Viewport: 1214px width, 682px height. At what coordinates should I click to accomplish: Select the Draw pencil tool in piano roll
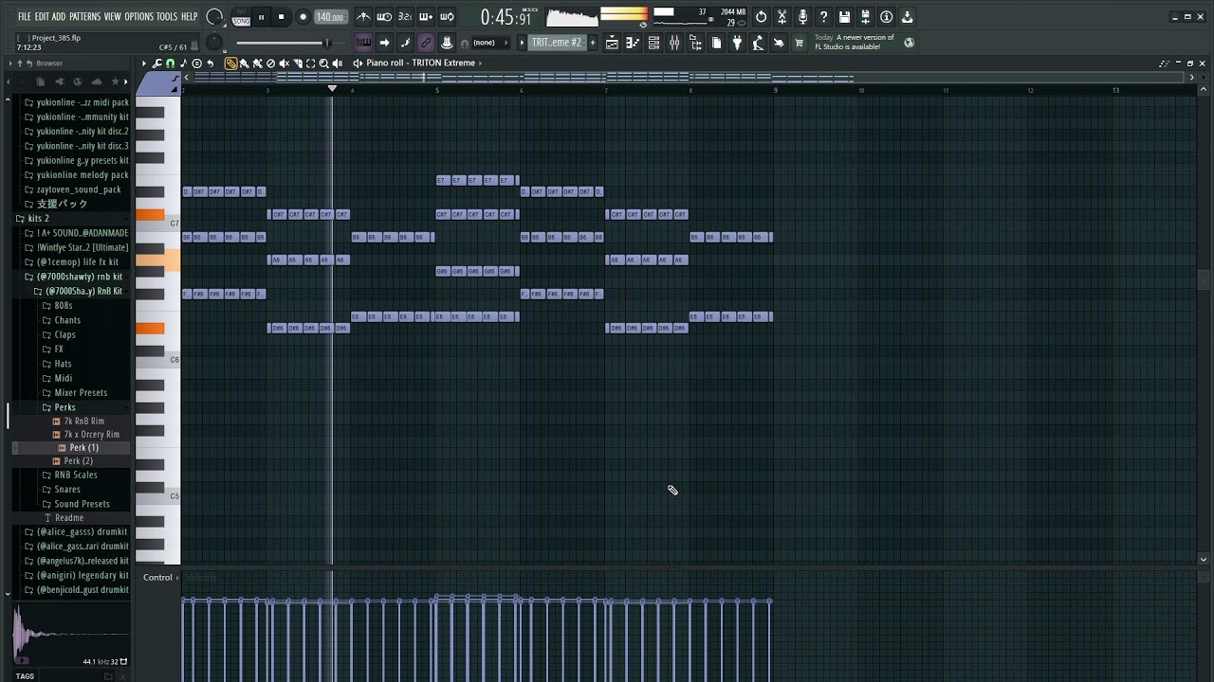click(230, 63)
